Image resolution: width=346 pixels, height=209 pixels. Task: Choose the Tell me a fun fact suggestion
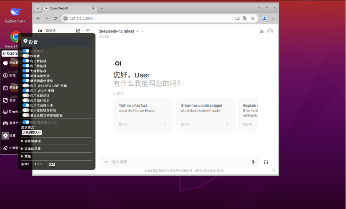[x=143, y=115]
